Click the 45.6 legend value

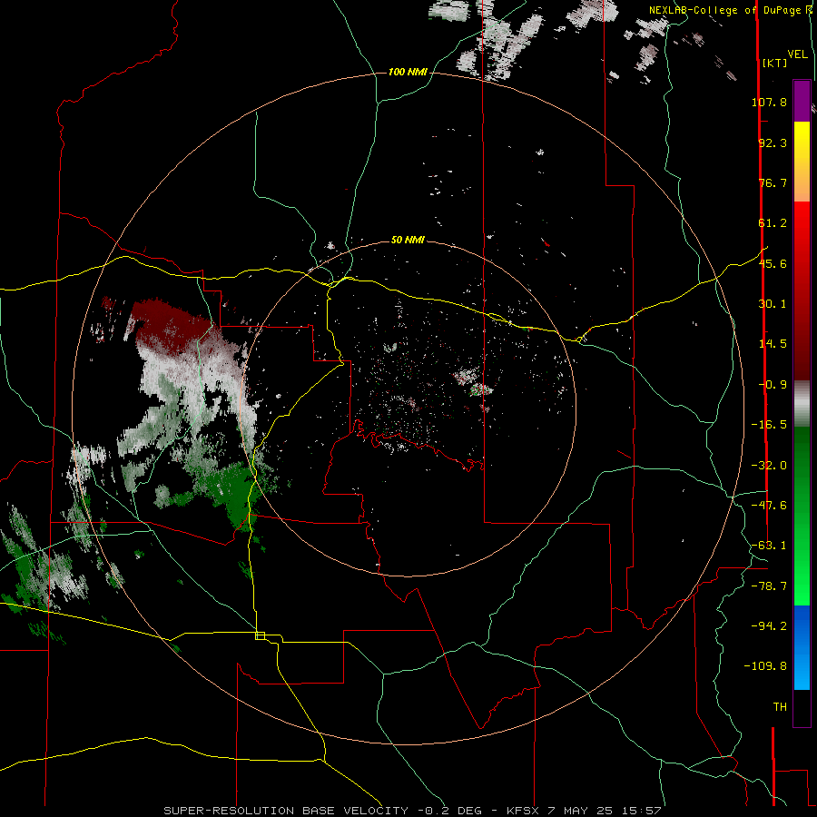(773, 263)
